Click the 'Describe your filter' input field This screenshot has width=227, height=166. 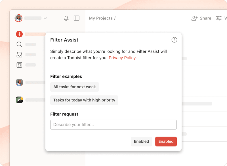(113, 124)
